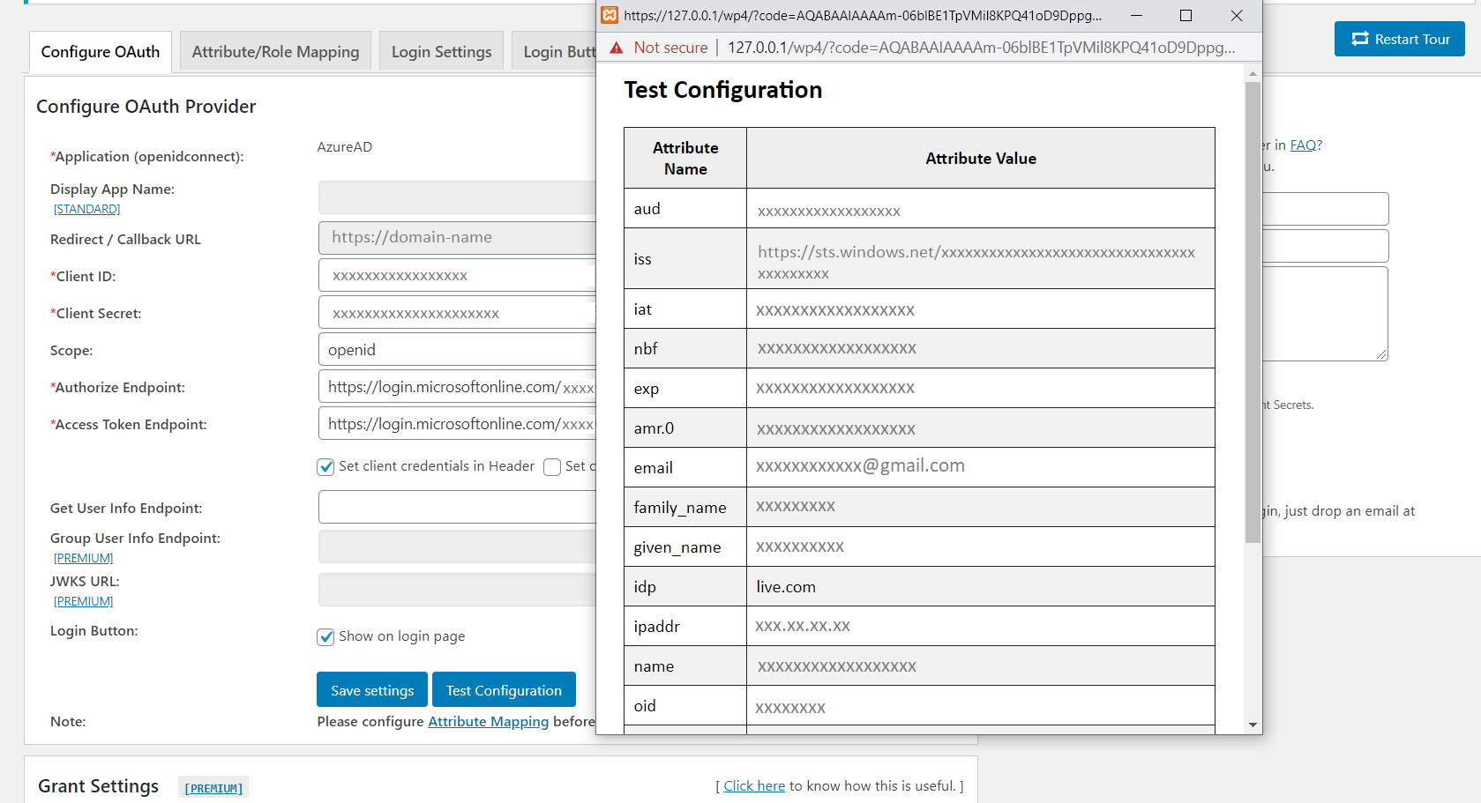
Task: Click the Attribute Name column header
Action: (x=685, y=158)
